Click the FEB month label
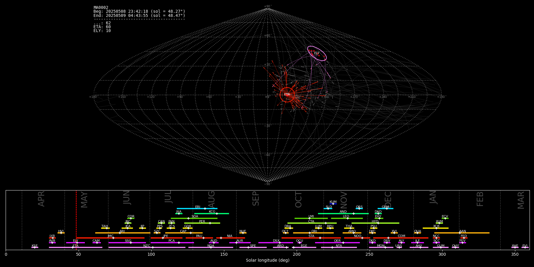534x267 pixels. tap(480, 199)
